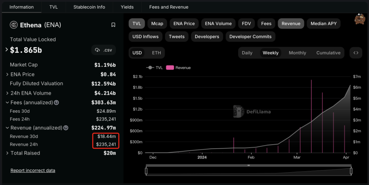This screenshot has height=185, width=369.
Task: Enable the Fees chart metric
Action: point(266,24)
